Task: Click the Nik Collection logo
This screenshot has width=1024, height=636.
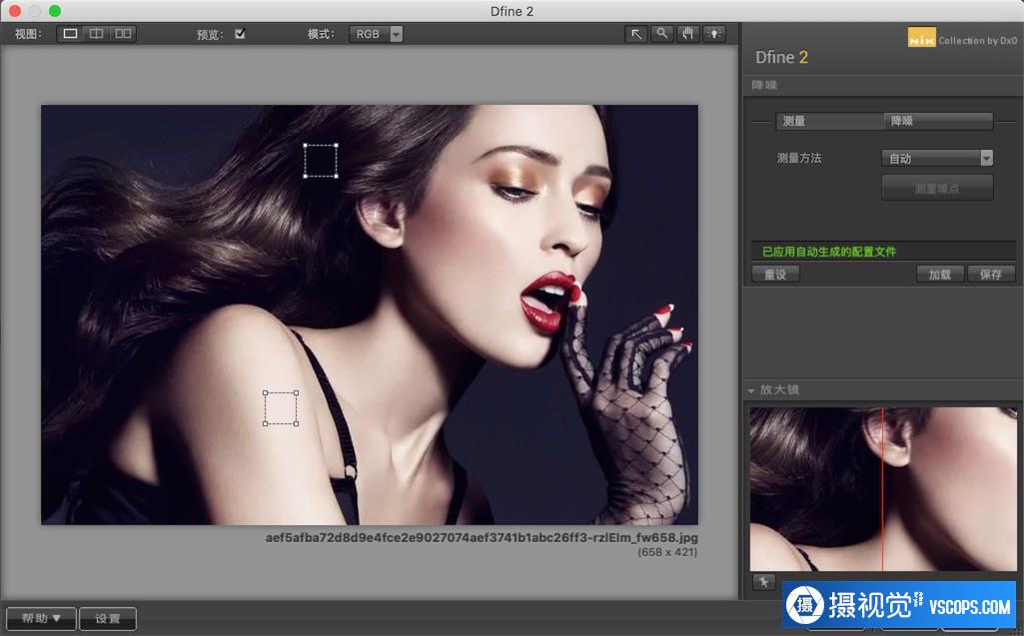Action: pyautogui.click(x=961, y=39)
